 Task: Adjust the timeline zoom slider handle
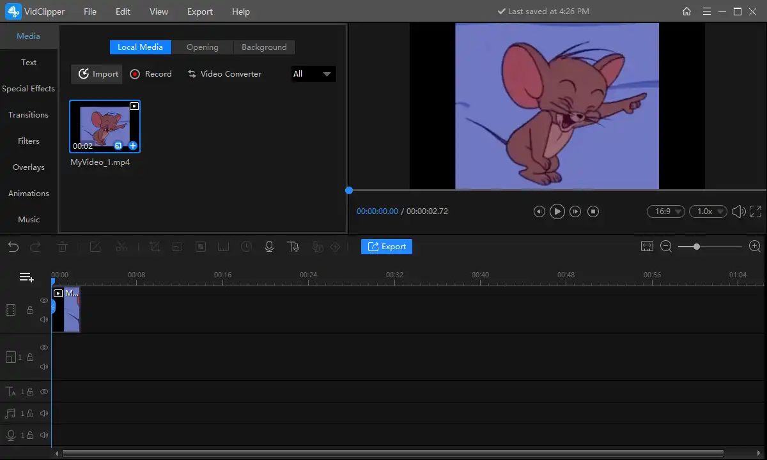coord(697,247)
